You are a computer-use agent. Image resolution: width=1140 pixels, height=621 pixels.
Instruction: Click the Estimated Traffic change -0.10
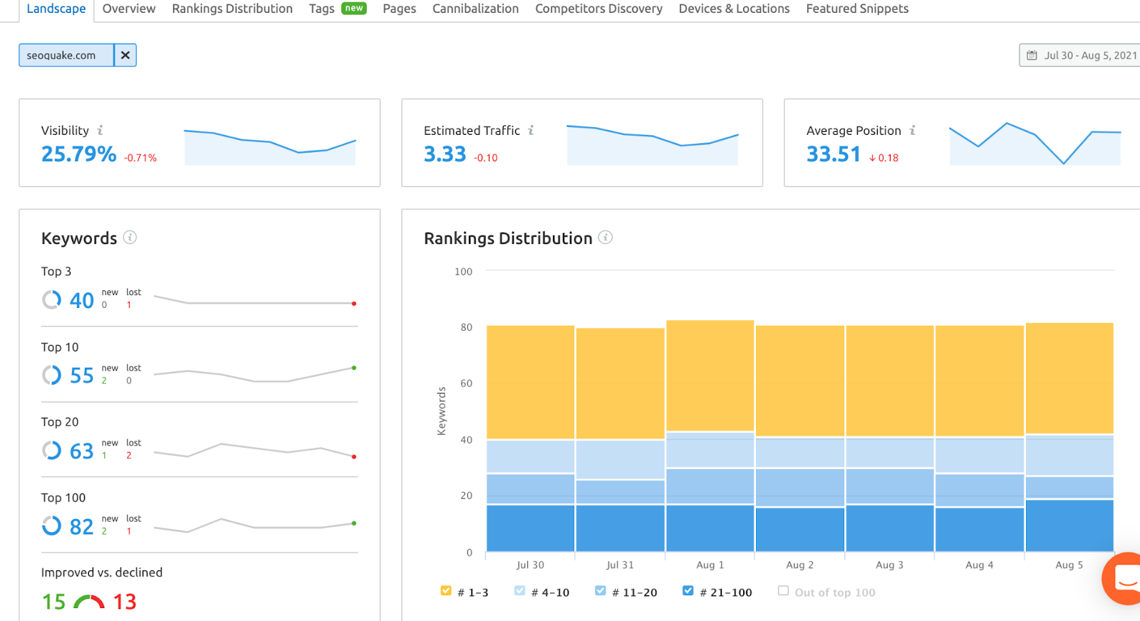tap(486, 158)
